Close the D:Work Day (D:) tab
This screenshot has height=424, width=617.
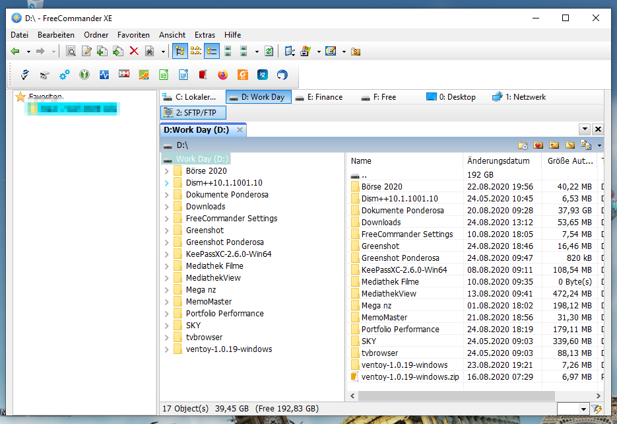[240, 129]
